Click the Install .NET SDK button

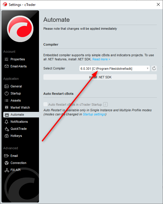(x=100, y=77)
